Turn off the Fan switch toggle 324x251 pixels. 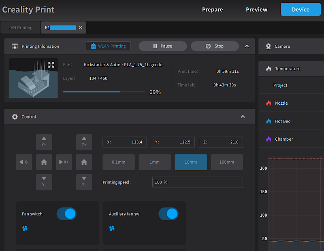[66, 214]
